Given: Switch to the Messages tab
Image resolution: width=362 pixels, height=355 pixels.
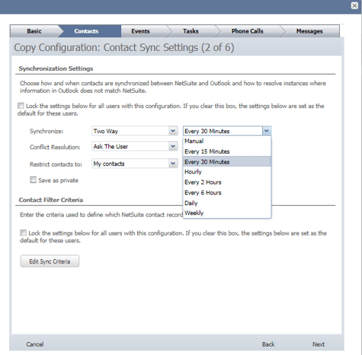Looking at the screenshot, I should [309, 31].
